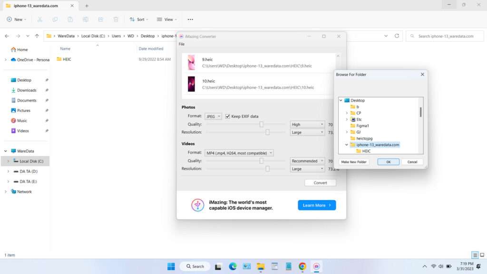This screenshot has height=274, width=487.
Task: Click the Photos Resolution slider handle
Action: click(x=267, y=132)
